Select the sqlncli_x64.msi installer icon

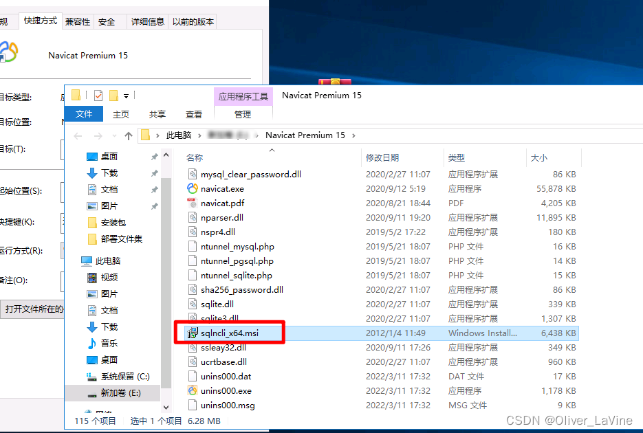pyautogui.click(x=193, y=333)
